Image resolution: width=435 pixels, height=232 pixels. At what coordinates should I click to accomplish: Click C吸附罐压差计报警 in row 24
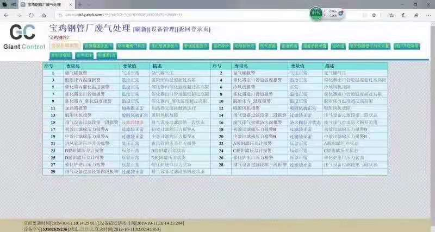tap(252, 151)
